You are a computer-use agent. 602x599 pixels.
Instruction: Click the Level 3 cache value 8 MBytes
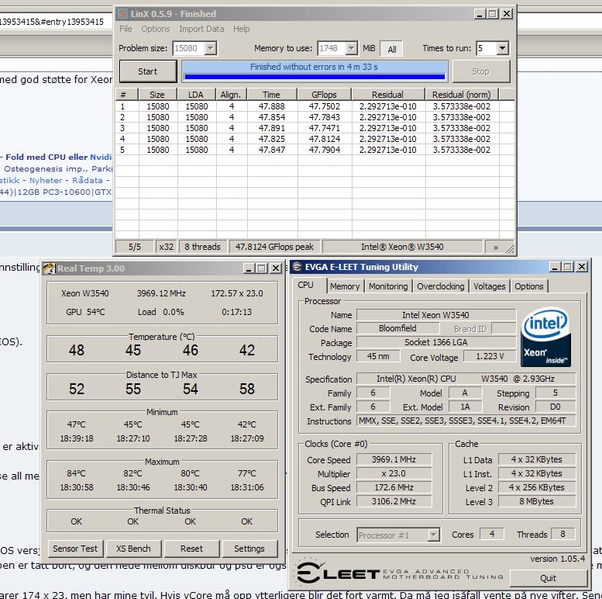[x=537, y=501]
